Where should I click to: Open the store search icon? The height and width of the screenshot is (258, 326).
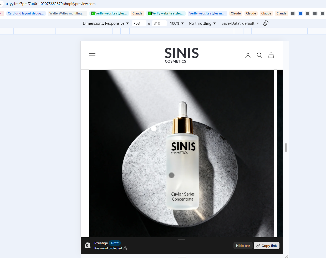point(259,55)
